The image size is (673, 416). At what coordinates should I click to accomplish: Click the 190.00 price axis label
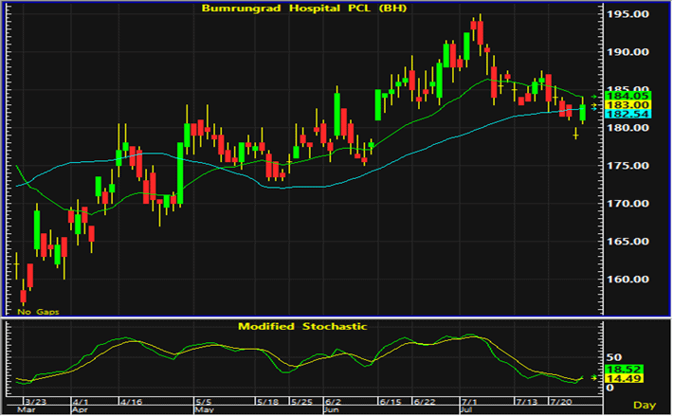(x=628, y=52)
